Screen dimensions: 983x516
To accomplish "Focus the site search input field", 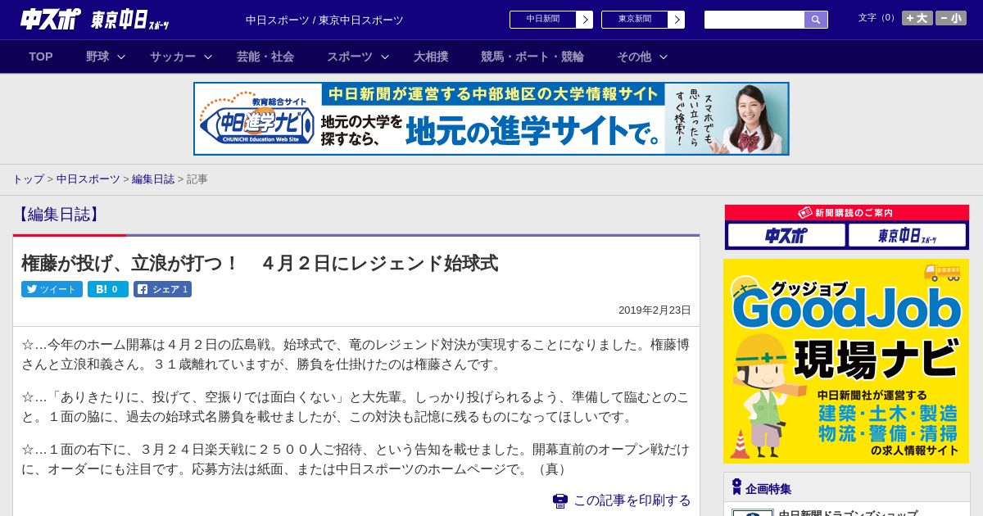I will 754,20.
